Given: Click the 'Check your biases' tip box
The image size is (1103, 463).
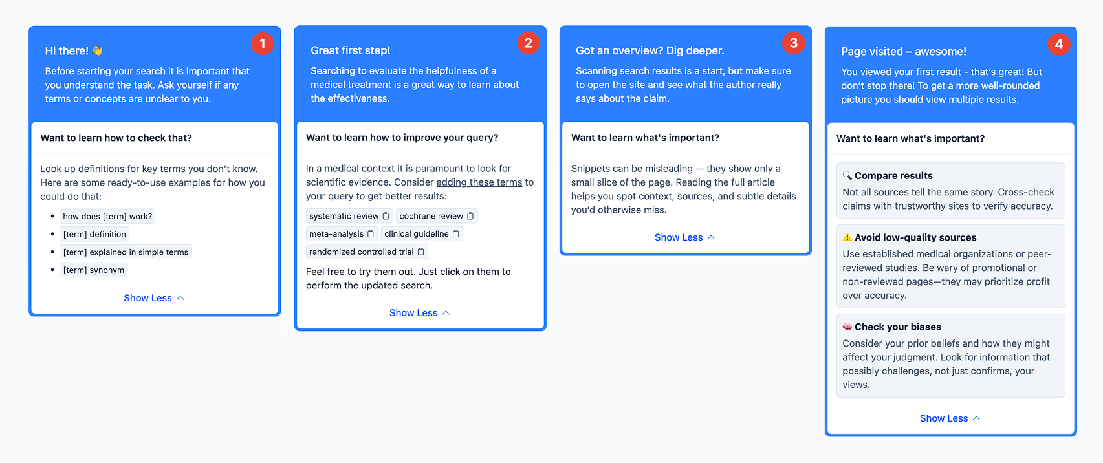Looking at the screenshot, I should (x=950, y=356).
